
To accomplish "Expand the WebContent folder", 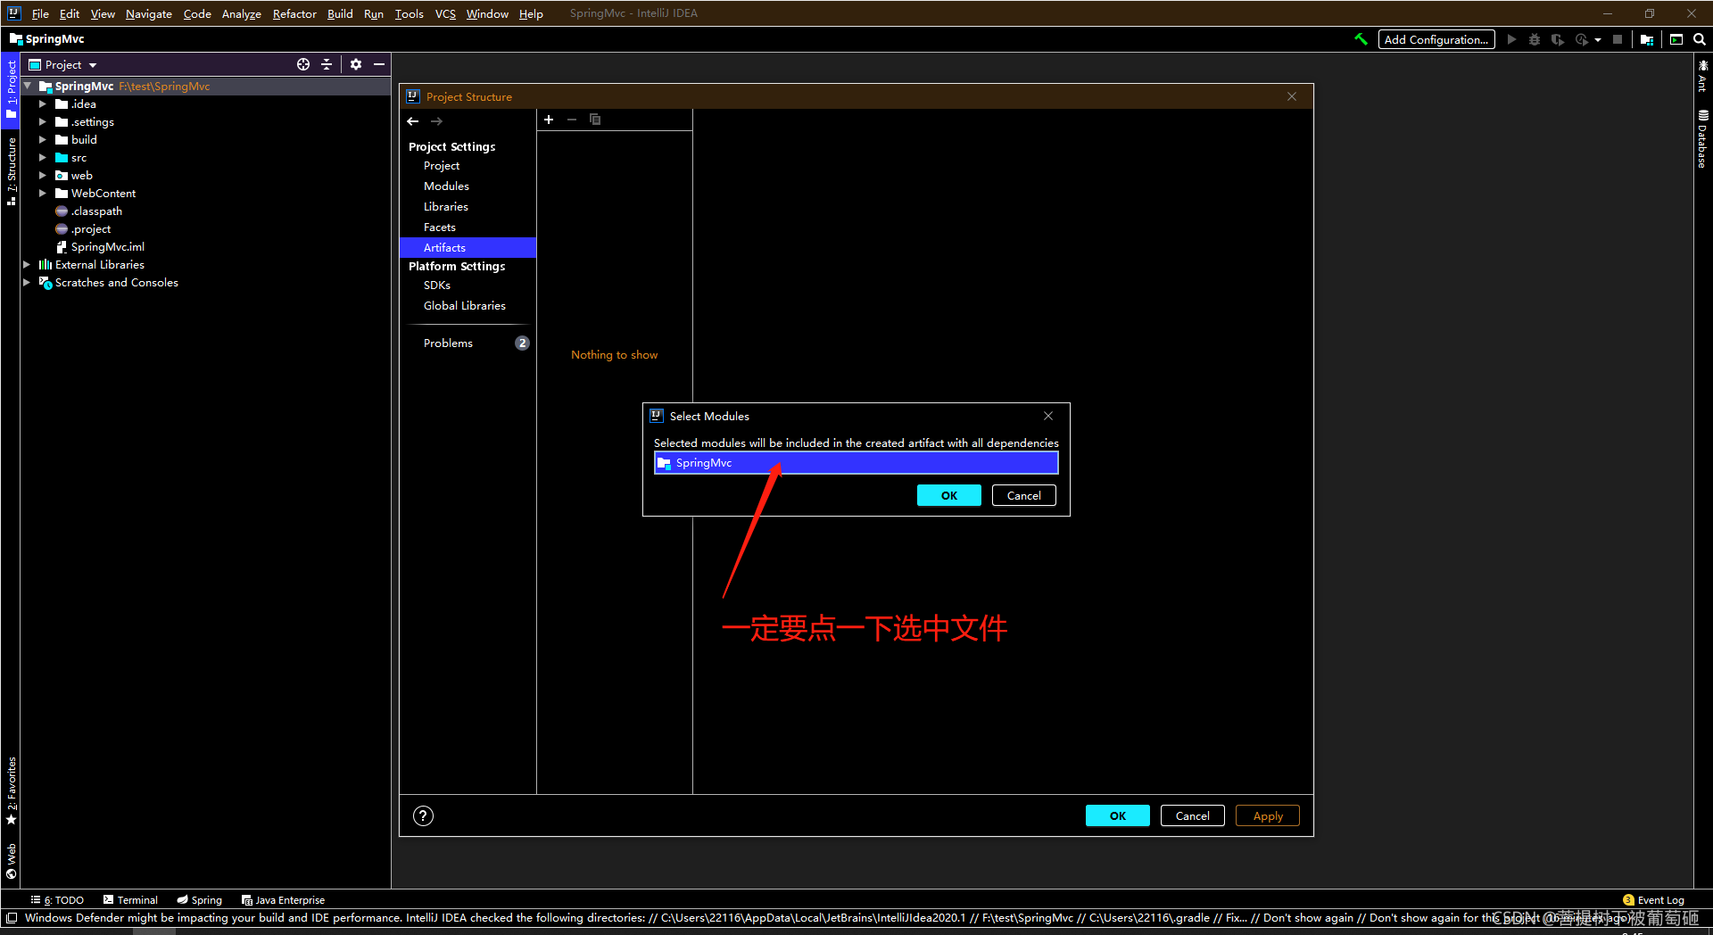I will (42, 193).
